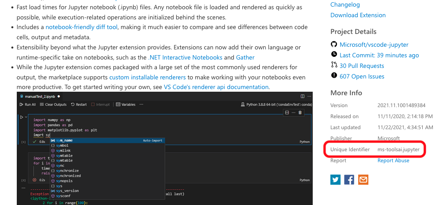
Task: Choose synchronize in autocomplete list
Action: click(107, 171)
